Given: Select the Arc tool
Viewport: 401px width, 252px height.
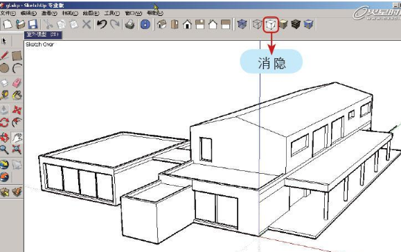Looking at the screenshot, I should [x=17, y=69].
